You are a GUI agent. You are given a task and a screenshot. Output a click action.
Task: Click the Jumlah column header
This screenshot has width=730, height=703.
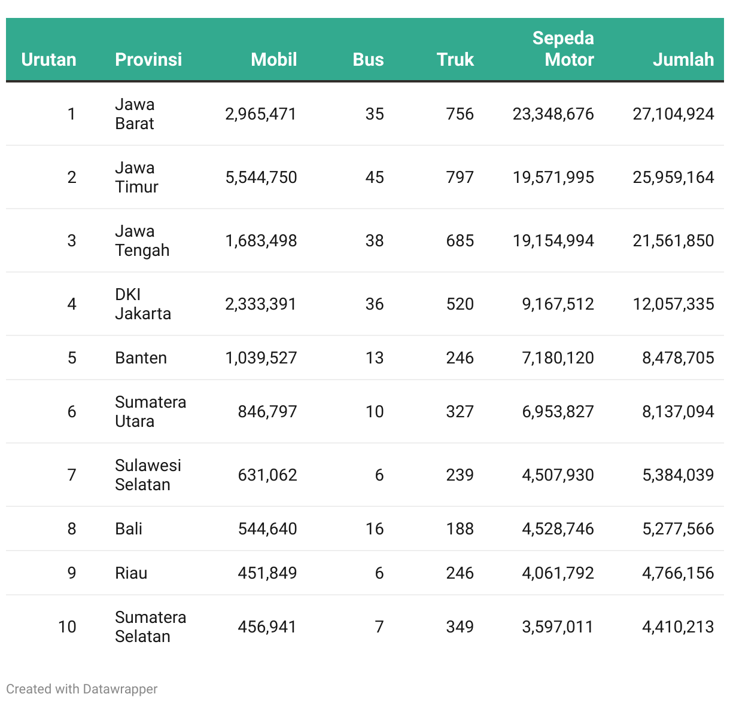click(x=683, y=59)
